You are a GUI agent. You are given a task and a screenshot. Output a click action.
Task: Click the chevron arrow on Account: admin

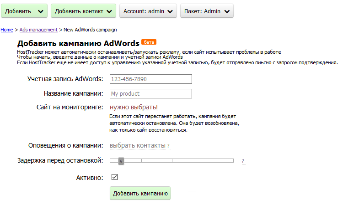[171, 11]
